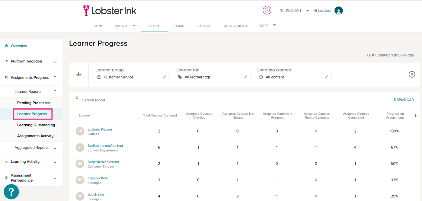Click ntombo Xolo's NX avatar
This screenshot has height=201, width=422.
[x=80, y=180]
